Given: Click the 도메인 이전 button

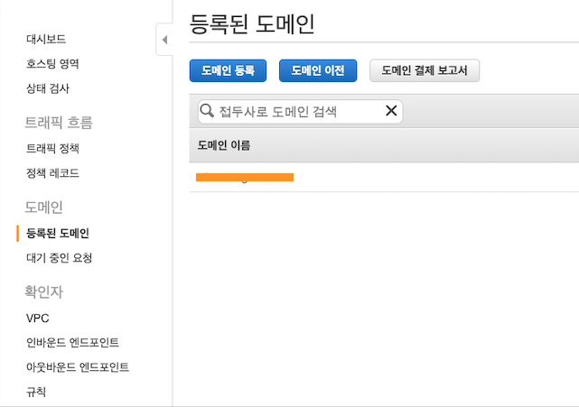Looking at the screenshot, I should click(x=318, y=70).
